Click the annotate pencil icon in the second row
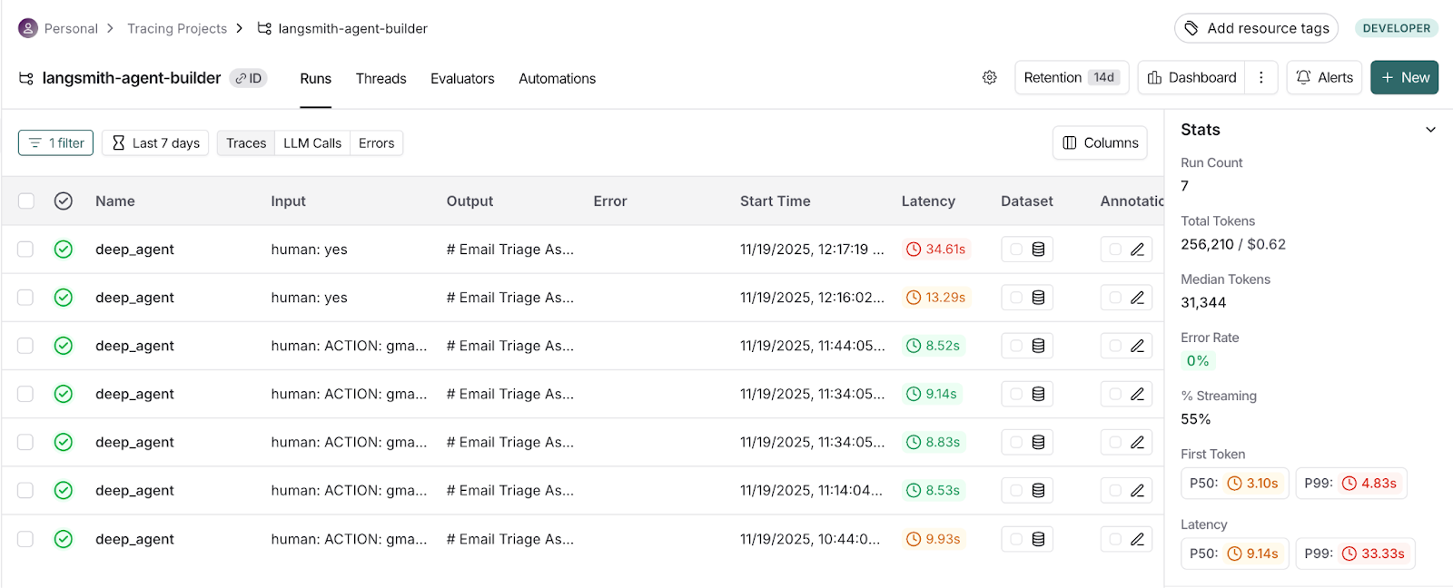Viewport: 1453px width, 588px height. (1137, 298)
